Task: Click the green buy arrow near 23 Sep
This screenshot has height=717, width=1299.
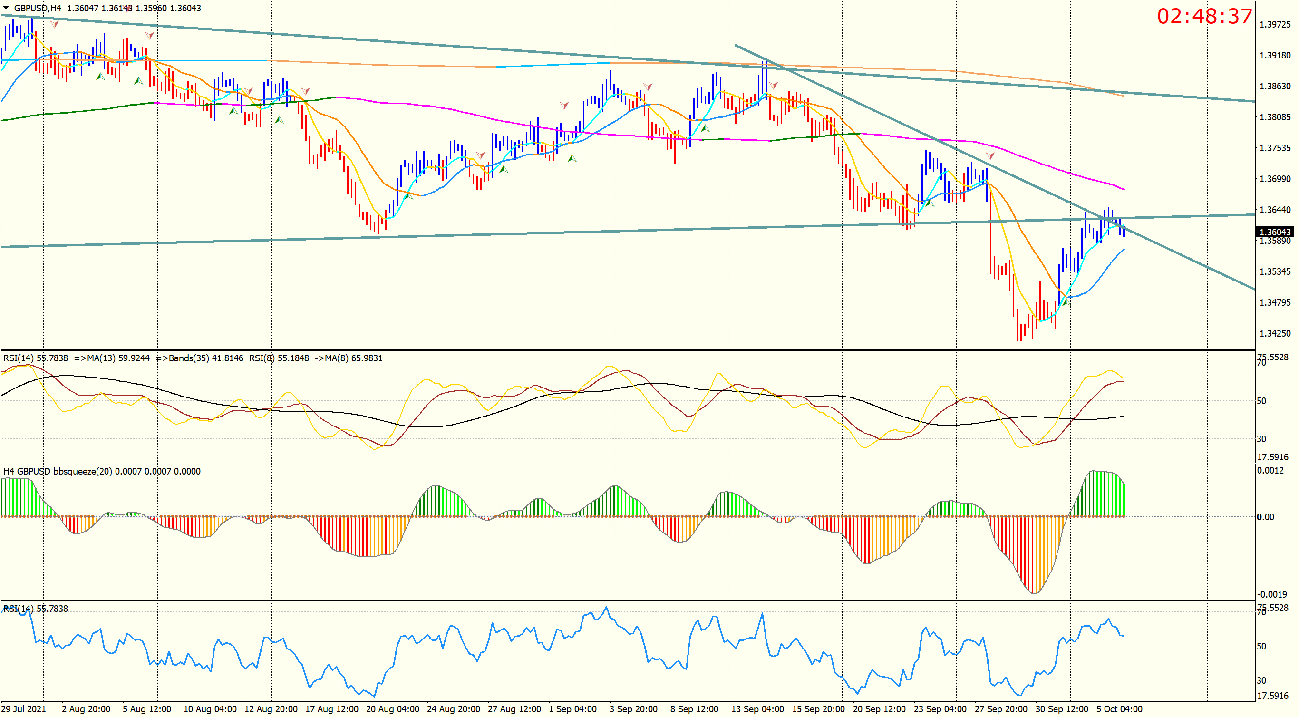Action: pyautogui.click(x=930, y=203)
